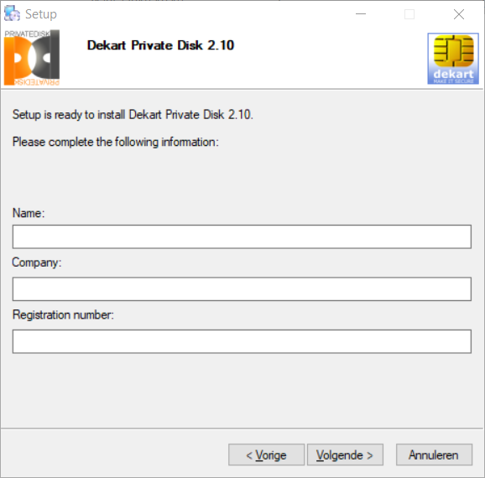This screenshot has height=478, width=485.
Task: Click the greyed-out maximize box
Action: 409,14
